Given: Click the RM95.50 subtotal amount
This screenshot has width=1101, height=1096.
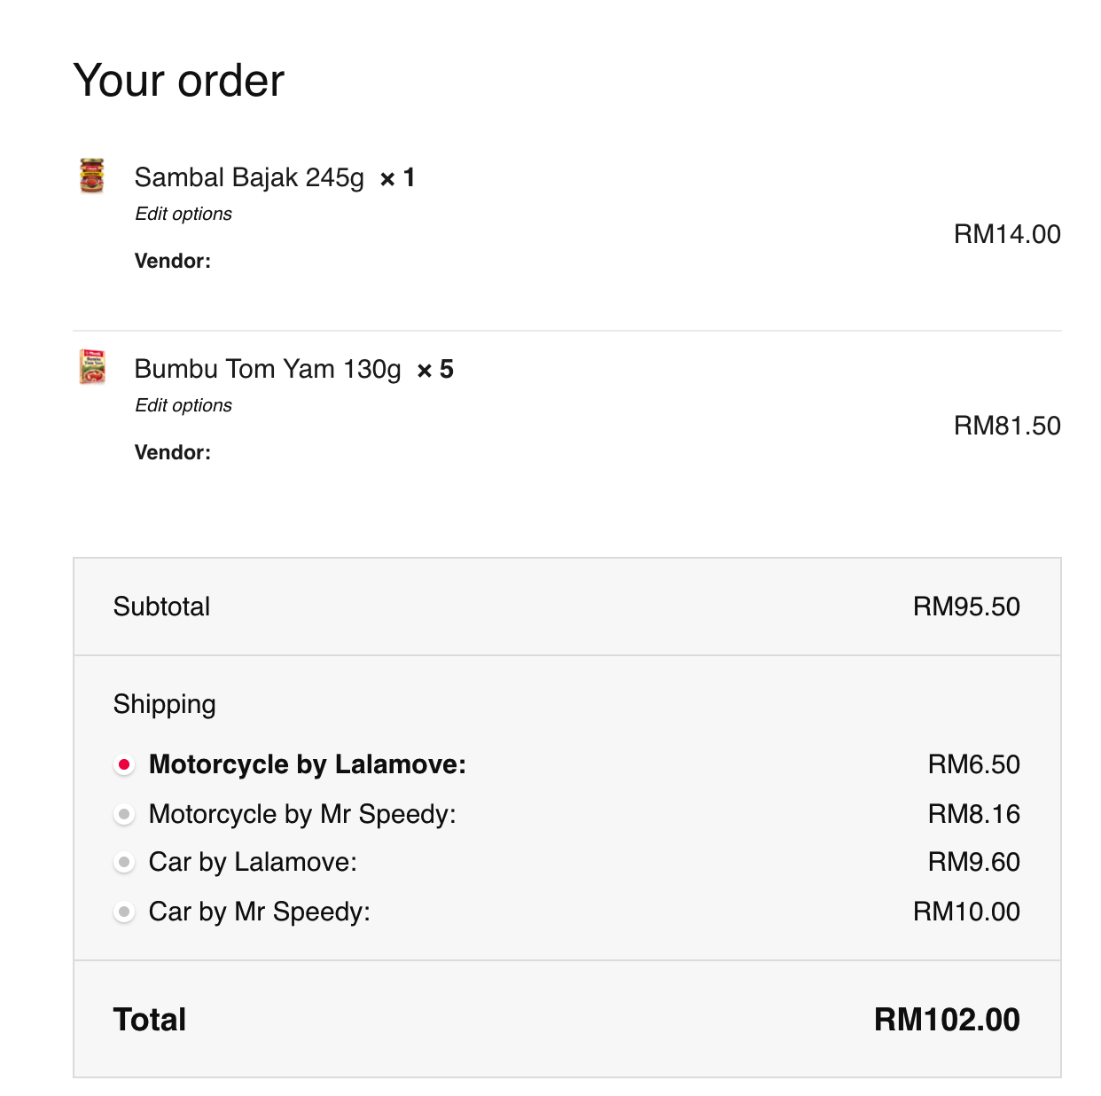Looking at the screenshot, I should click(x=966, y=607).
